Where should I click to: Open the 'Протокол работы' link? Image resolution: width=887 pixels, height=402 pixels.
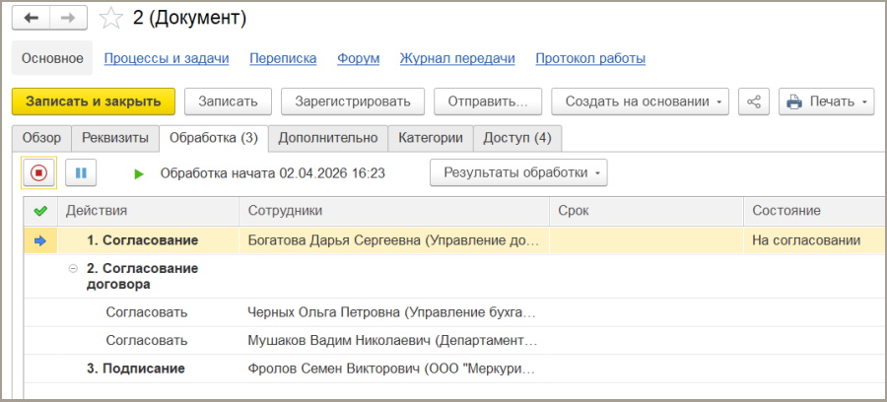click(x=590, y=59)
